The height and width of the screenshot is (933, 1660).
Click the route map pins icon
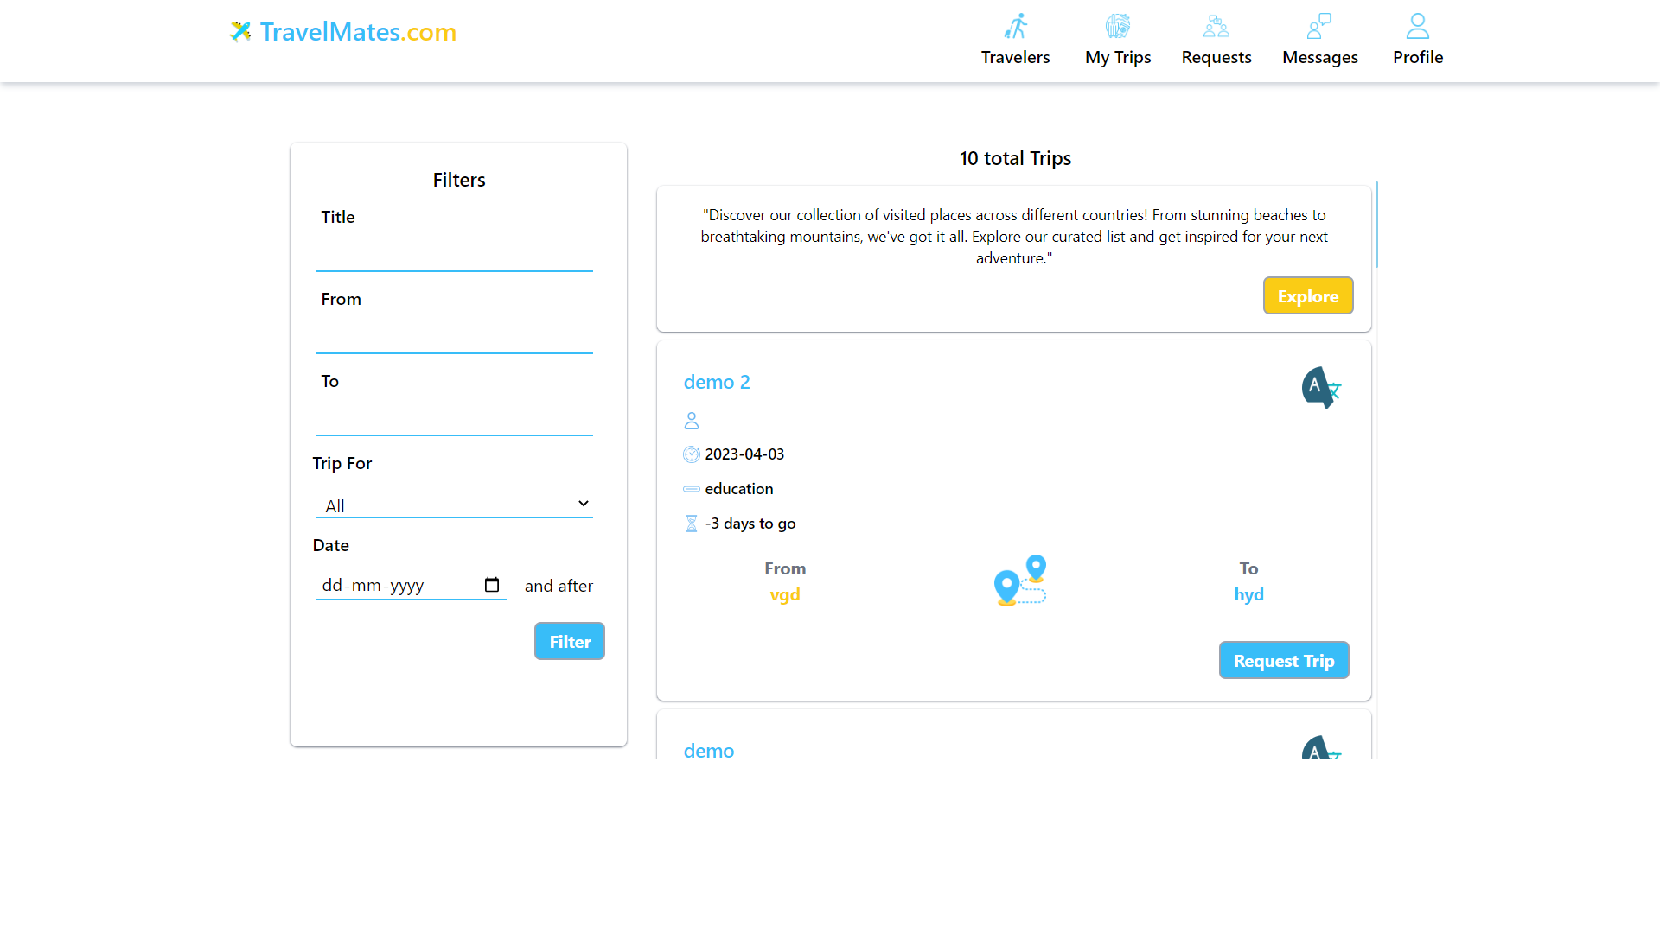pyautogui.click(x=1020, y=581)
